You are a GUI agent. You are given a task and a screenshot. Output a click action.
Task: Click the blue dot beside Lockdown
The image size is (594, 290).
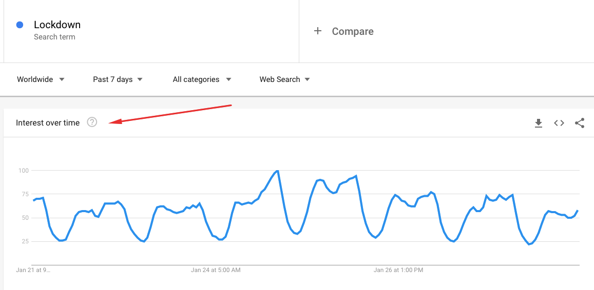click(20, 25)
